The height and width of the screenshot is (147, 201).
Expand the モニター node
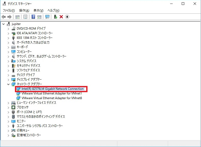(8, 121)
